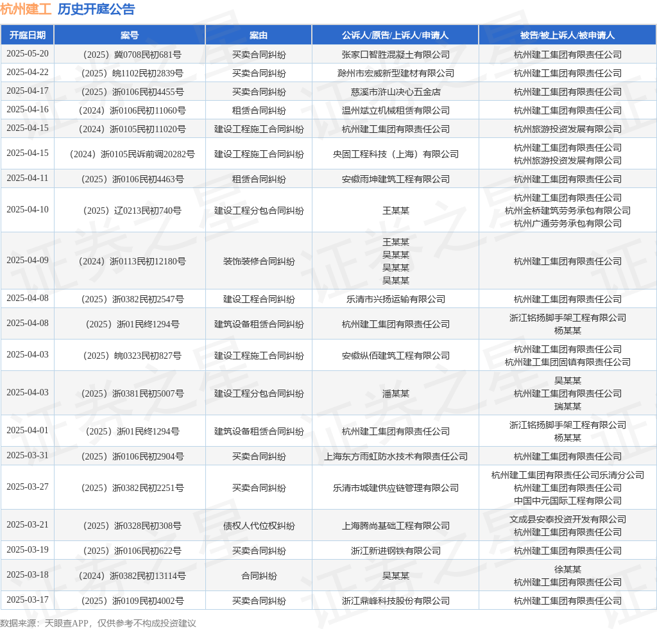Image resolution: width=657 pixels, height=629 pixels.
Task: Click plaintiff 浙江鼎峰科技股份有限公司
Action: tap(395, 601)
